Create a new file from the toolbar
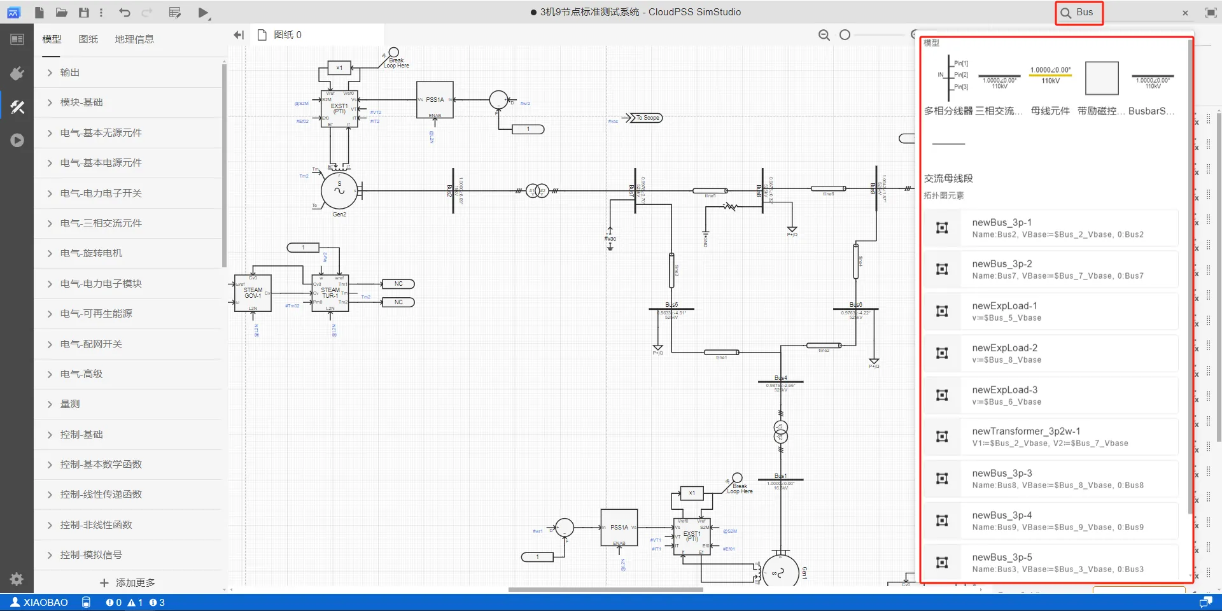The height and width of the screenshot is (611, 1222). [x=39, y=12]
